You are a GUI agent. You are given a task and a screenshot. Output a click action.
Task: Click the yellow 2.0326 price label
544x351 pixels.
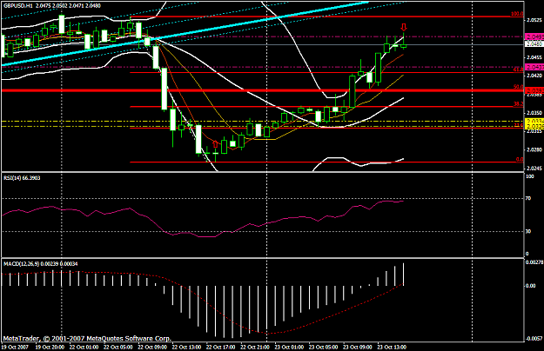(534, 126)
